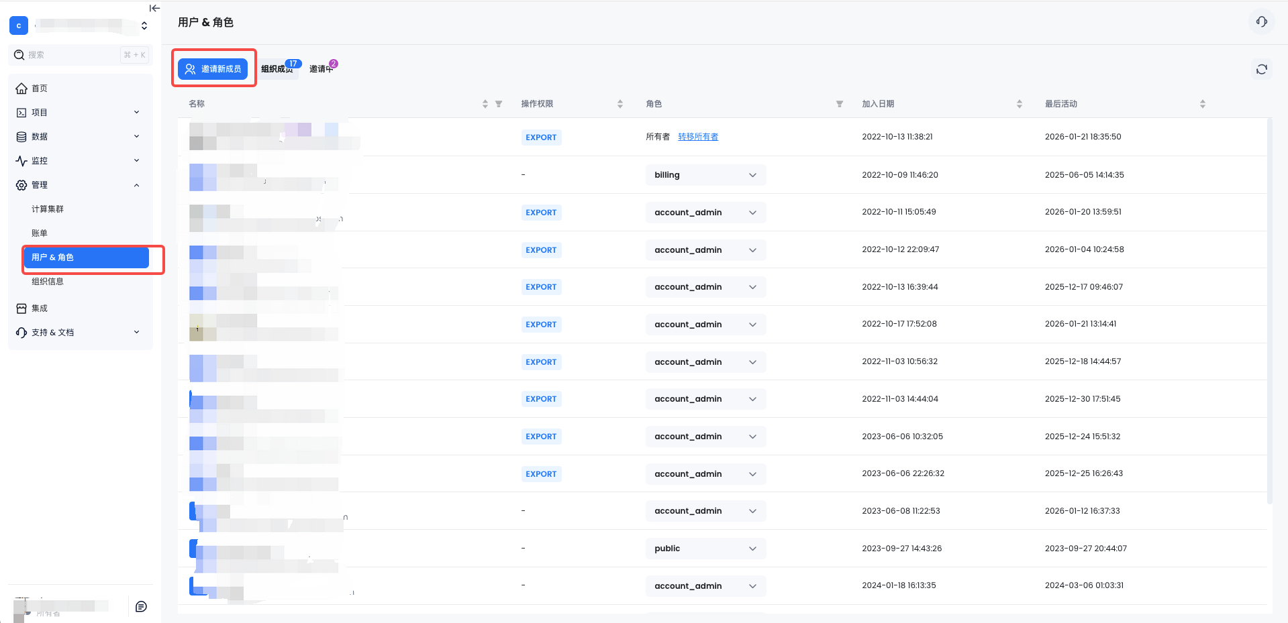This screenshot has height=623, width=1288.
Task: Sort the table by 加入日期 column arrows
Action: [1019, 104]
